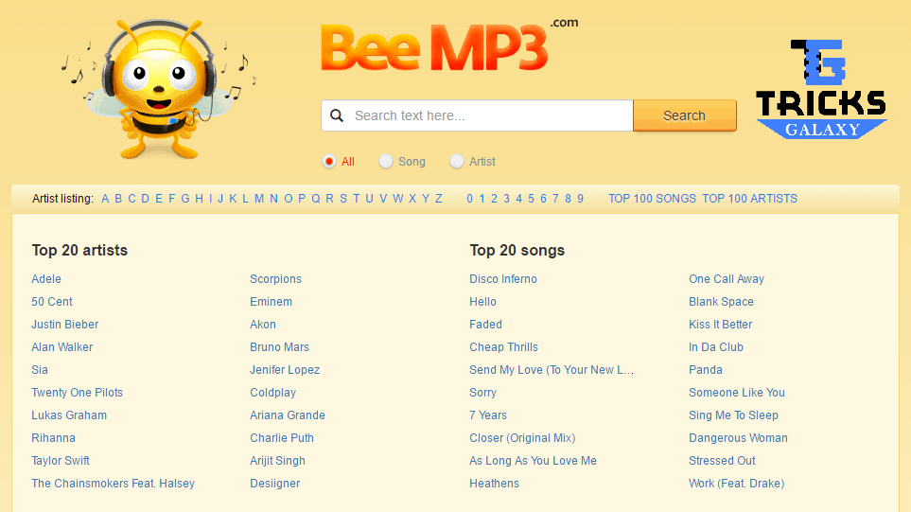Screen dimensions: 911x512
Task: Open artist Coldplay
Action: tap(273, 393)
